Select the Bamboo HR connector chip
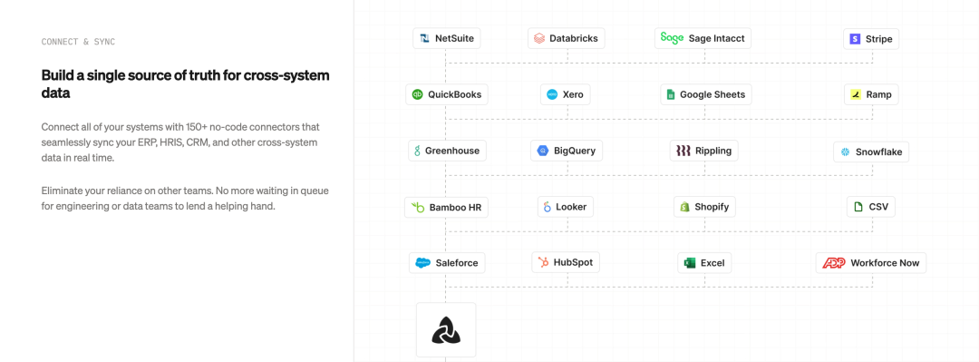This screenshot has width=979, height=362. coord(446,207)
